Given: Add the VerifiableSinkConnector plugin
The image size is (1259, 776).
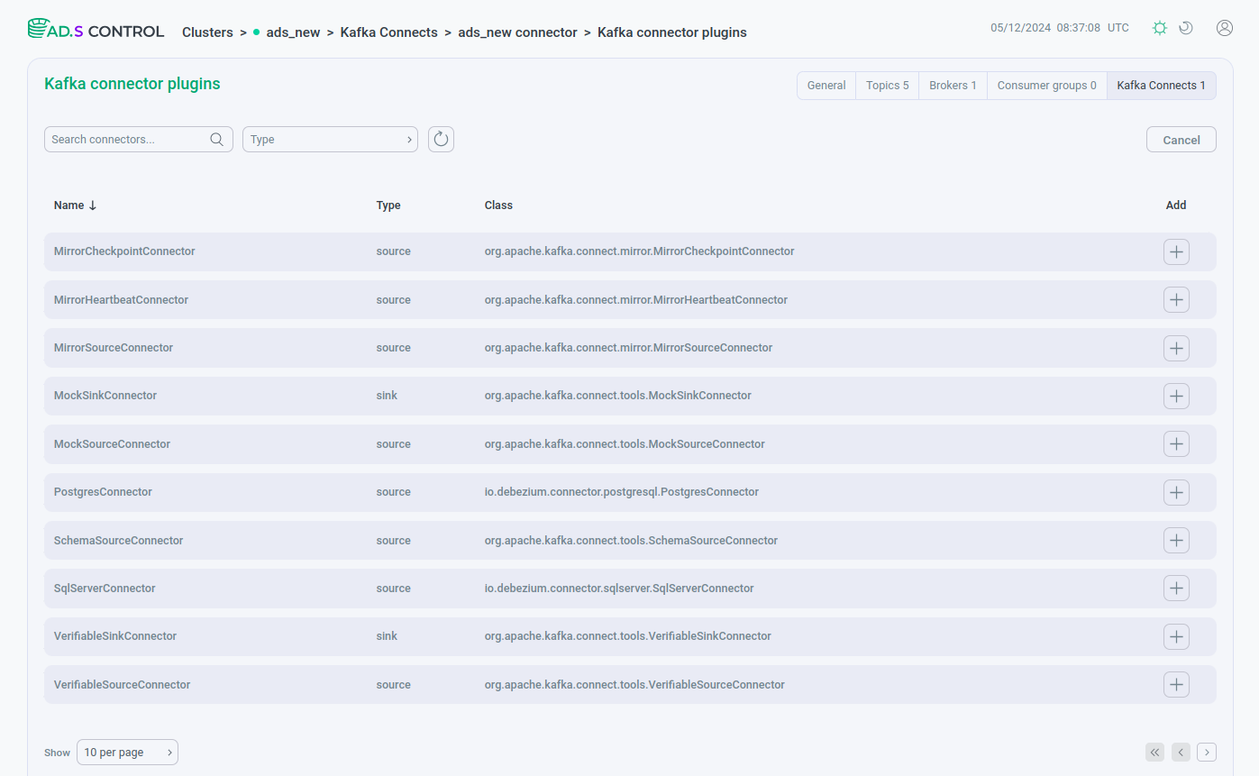Looking at the screenshot, I should tap(1176, 636).
